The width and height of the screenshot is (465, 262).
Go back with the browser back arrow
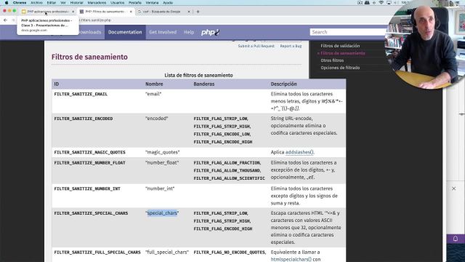tap(5, 20)
